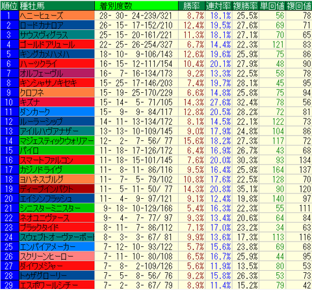Select the stallion キングカメハメハ
Screen dimensions: 312x291
(57, 54)
